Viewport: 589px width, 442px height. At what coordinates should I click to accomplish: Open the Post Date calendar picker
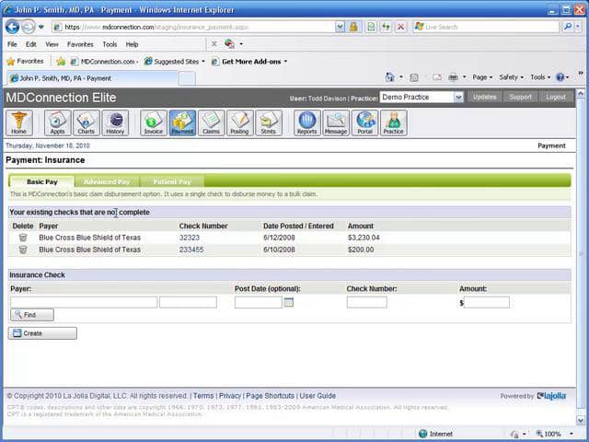coord(288,302)
